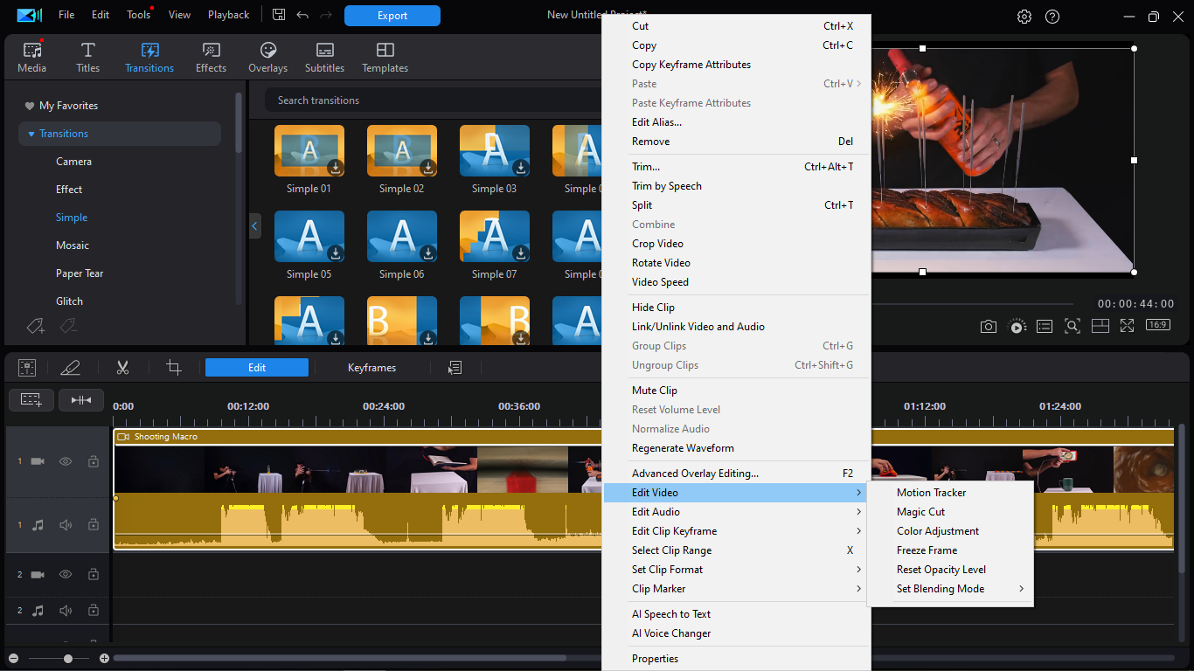Click the blue Export button
The width and height of the screenshot is (1194, 671).
(x=392, y=16)
